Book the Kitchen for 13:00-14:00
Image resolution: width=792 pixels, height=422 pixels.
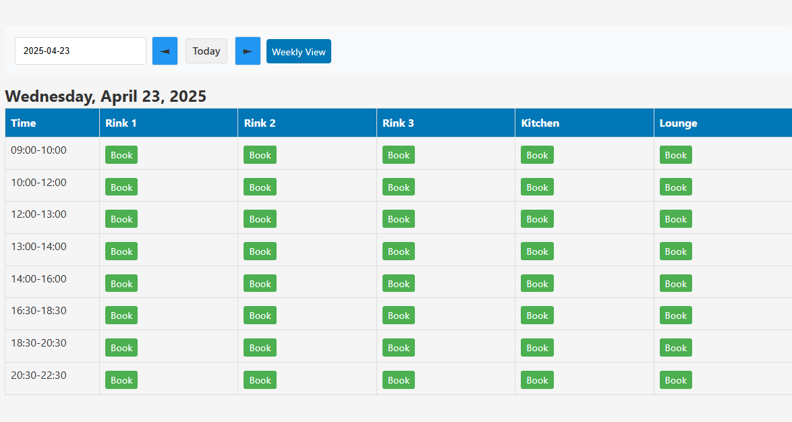[x=537, y=251]
